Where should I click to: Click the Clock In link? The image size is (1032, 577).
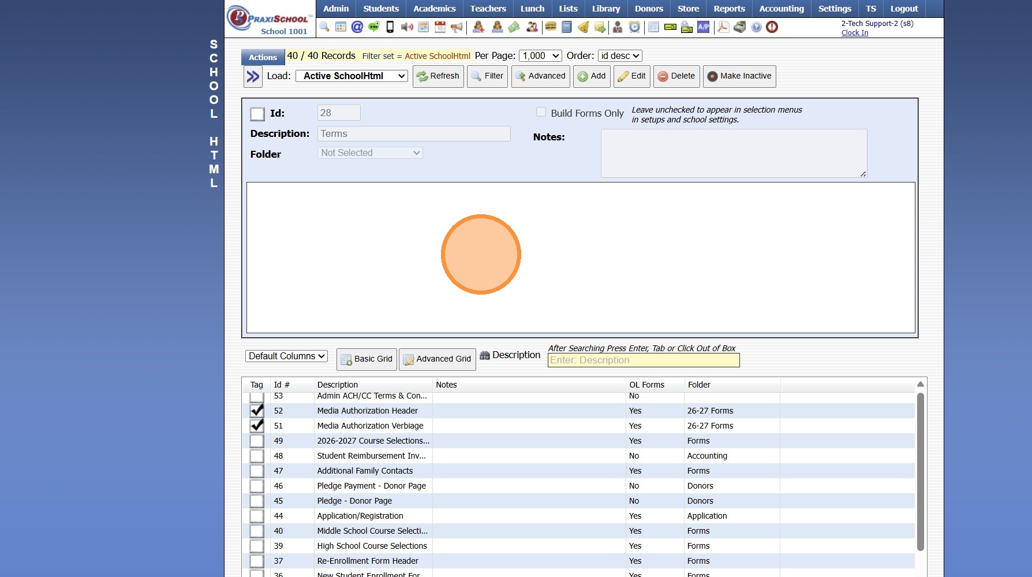pyautogui.click(x=854, y=33)
